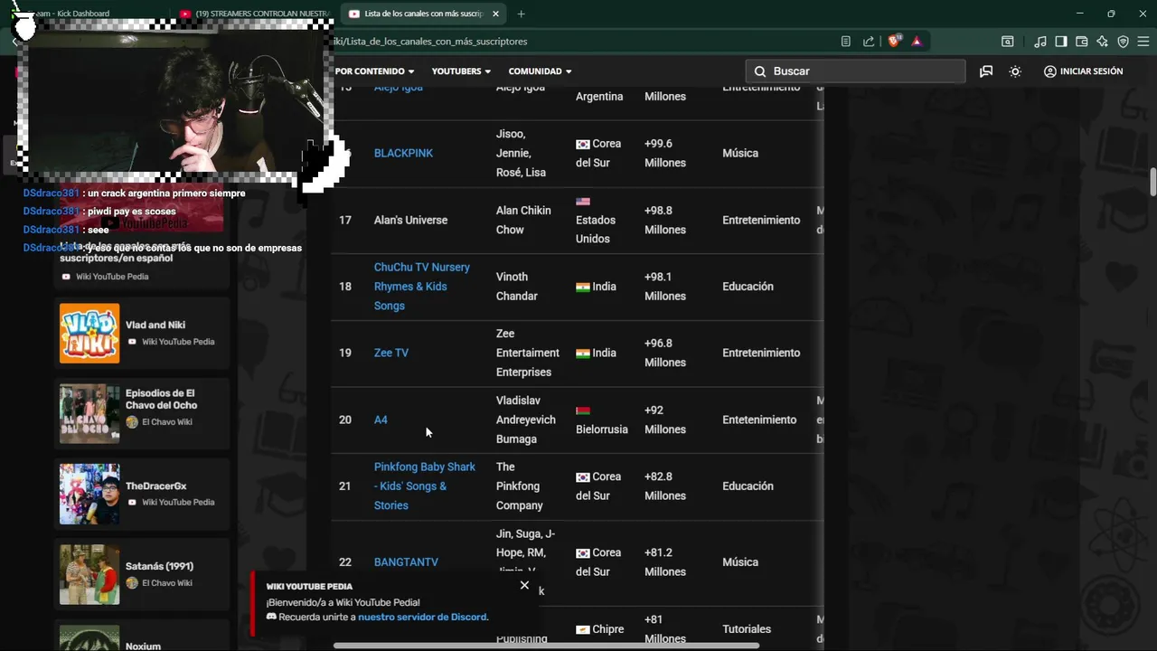Click inside the Buscar search field
Image resolution: width=1157 pixels, height=651 pixels.
pyautogui.click(x=855, y=71)
